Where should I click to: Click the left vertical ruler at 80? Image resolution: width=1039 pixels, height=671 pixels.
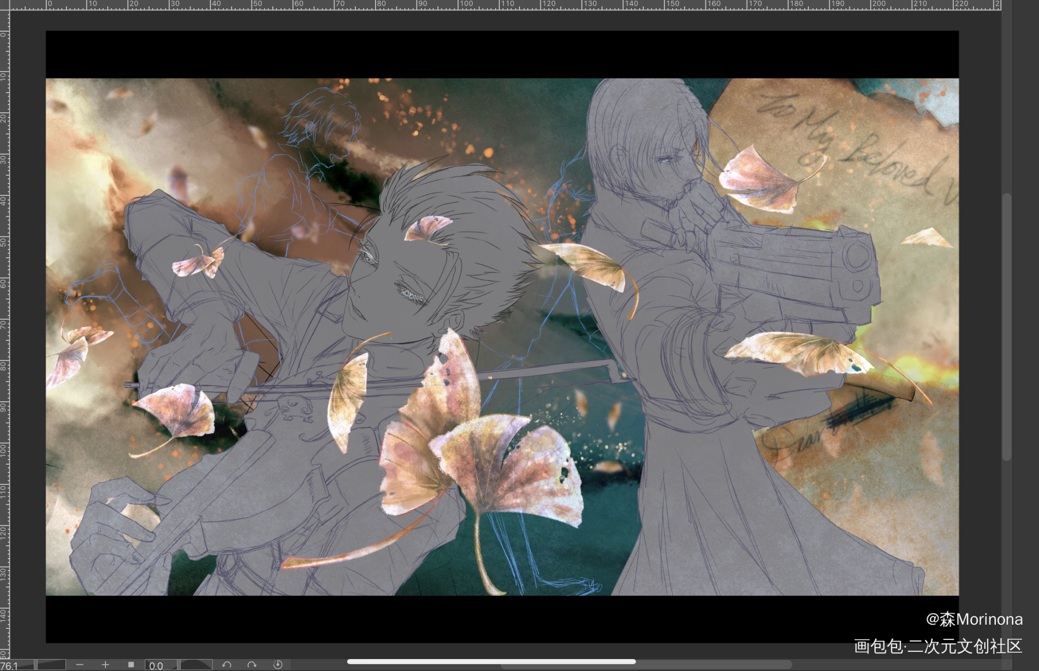pos(4,365)
